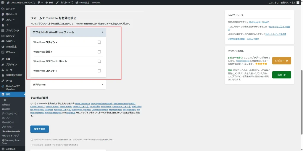Open the WooCommerce integration link

83,104
